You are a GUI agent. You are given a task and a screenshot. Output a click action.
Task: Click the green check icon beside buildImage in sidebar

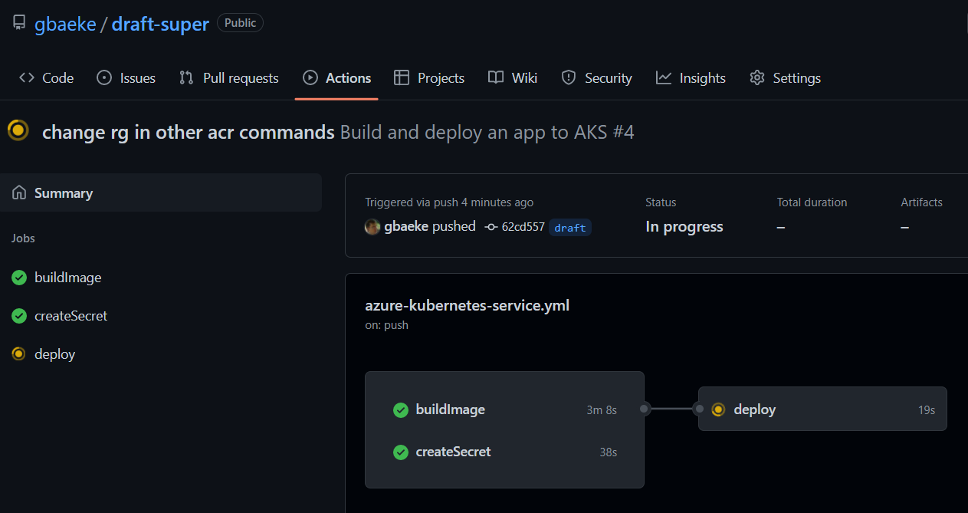(x=19, y=278)
